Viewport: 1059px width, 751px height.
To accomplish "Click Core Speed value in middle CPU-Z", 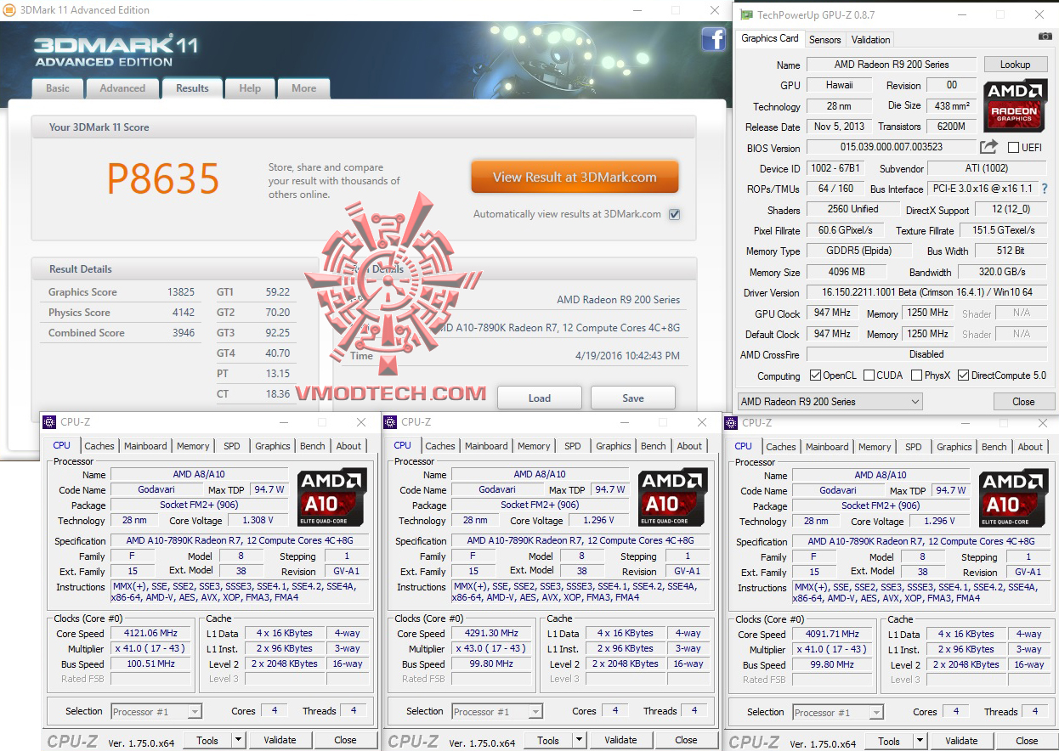I will [x=492, y=634].
